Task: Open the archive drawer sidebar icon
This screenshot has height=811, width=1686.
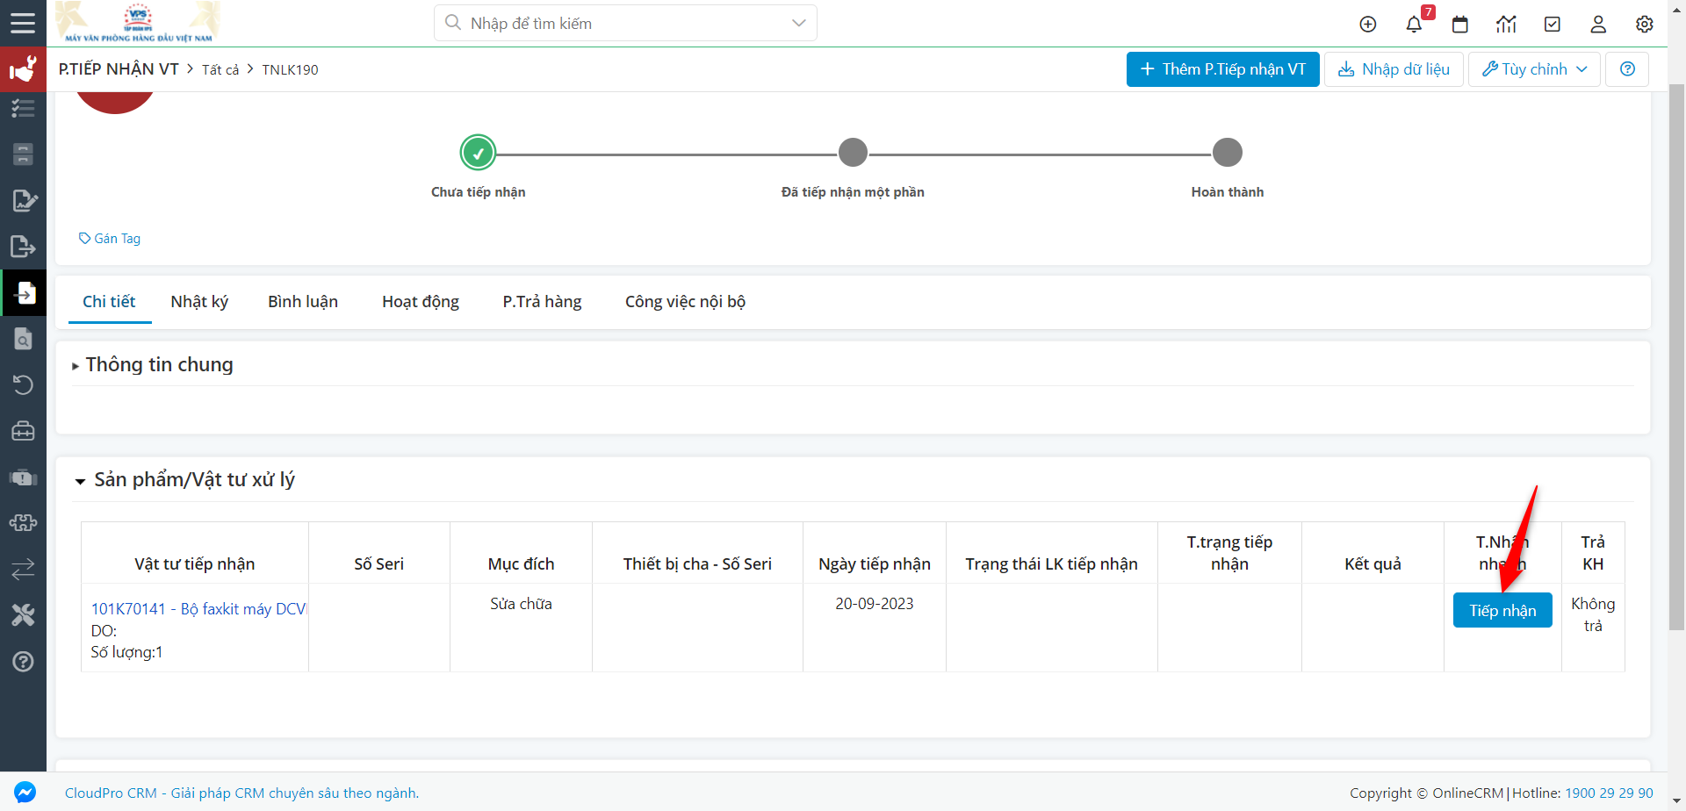Action: coord(23,154)
